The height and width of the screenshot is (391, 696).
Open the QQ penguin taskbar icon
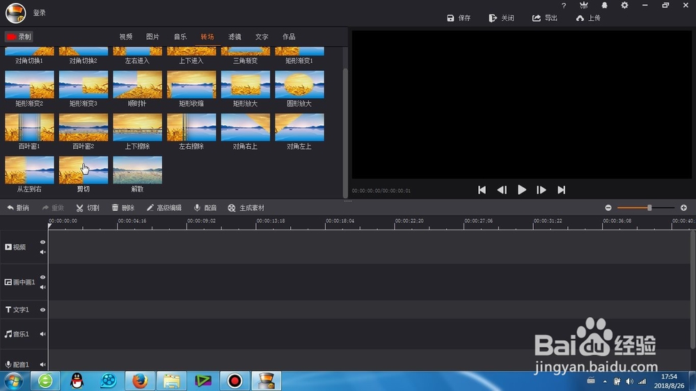[77, 381]
